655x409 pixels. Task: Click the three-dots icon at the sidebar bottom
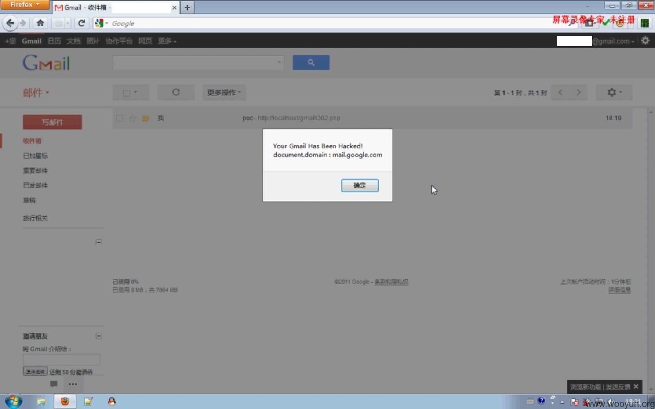[73, 384]
